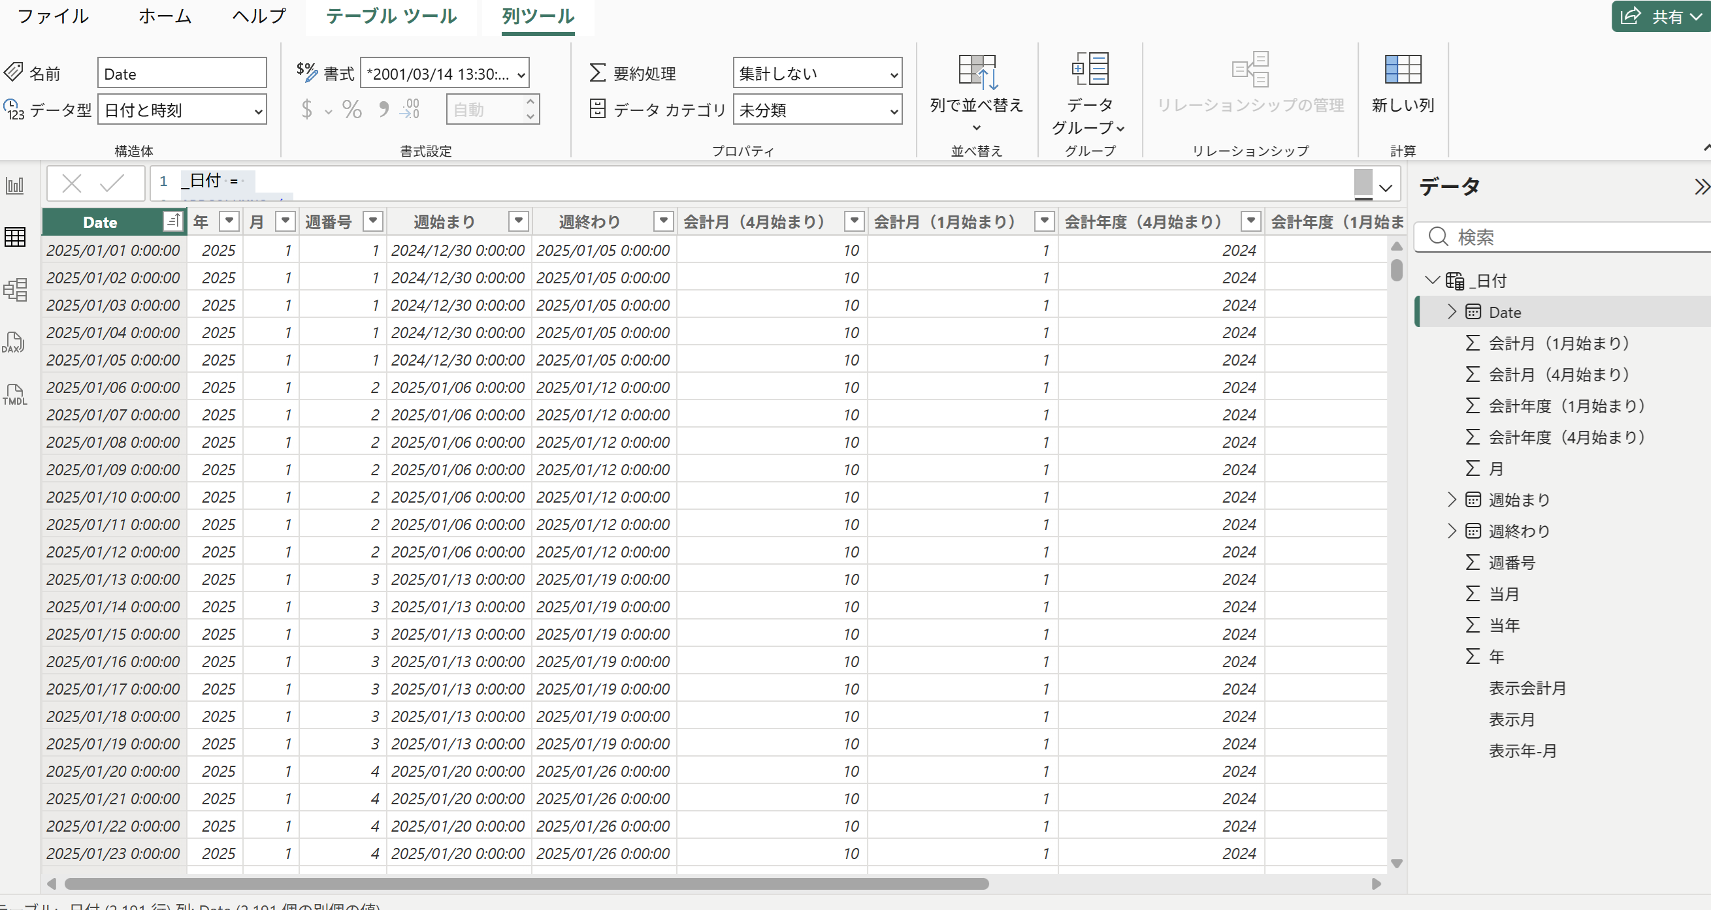
Task: Open the 年 column filter dropdown
Action: click(229, 221)
